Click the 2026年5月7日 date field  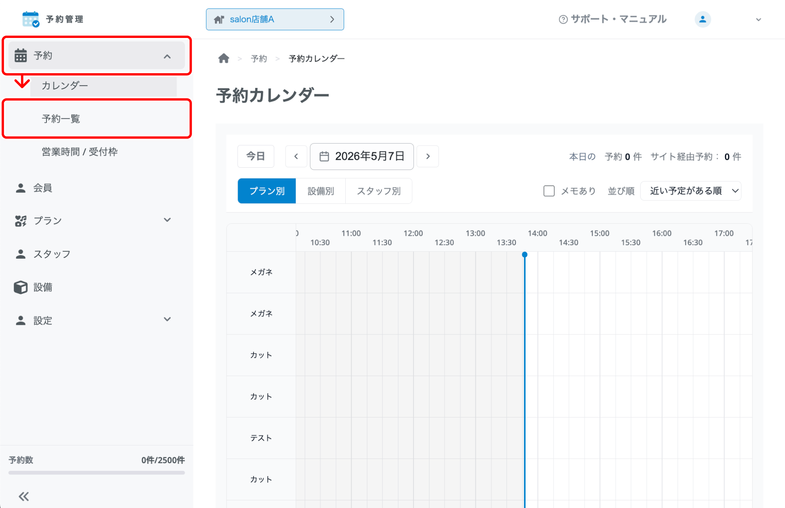click(362, 156)
